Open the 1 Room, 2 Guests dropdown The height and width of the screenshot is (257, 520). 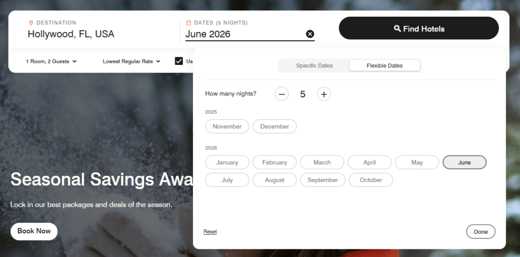coord(51,61)
